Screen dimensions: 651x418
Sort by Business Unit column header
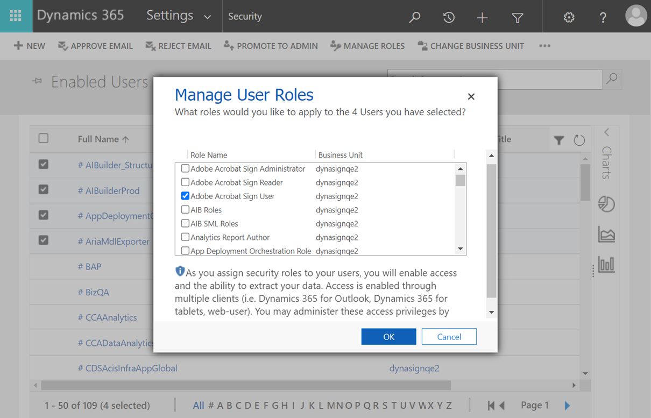(x=341, y=155)
